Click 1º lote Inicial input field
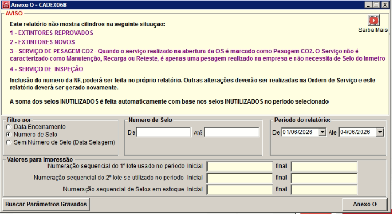This screenshot has width=392, height=214. pos(240,167)
